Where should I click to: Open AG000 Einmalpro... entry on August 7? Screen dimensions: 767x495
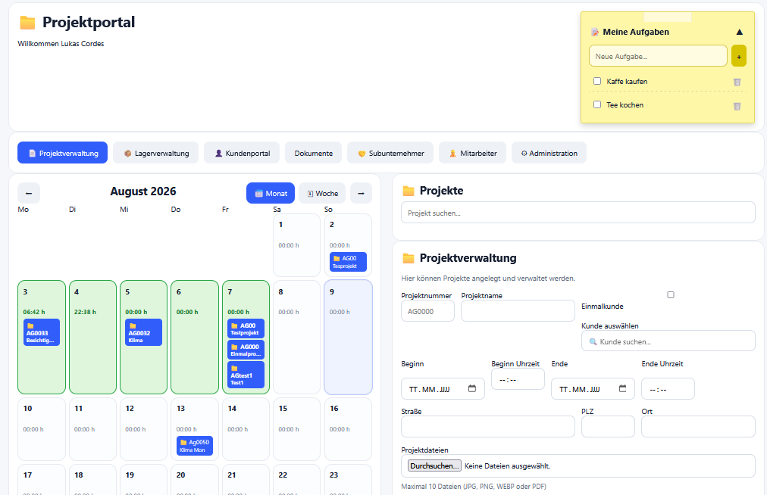click(246, 350)
